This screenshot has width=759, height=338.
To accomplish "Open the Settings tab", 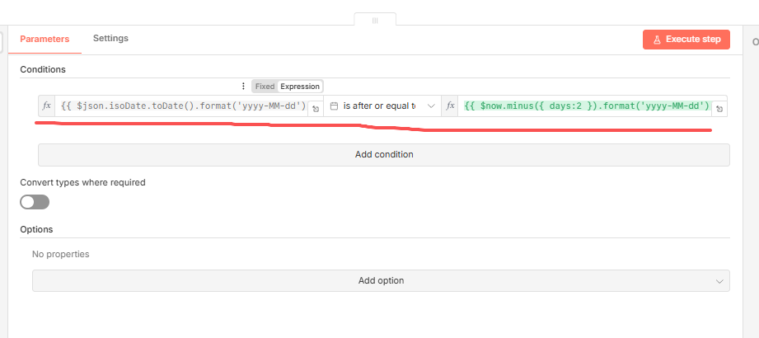I will (110, 38).
